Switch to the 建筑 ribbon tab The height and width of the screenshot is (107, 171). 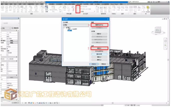2,4
